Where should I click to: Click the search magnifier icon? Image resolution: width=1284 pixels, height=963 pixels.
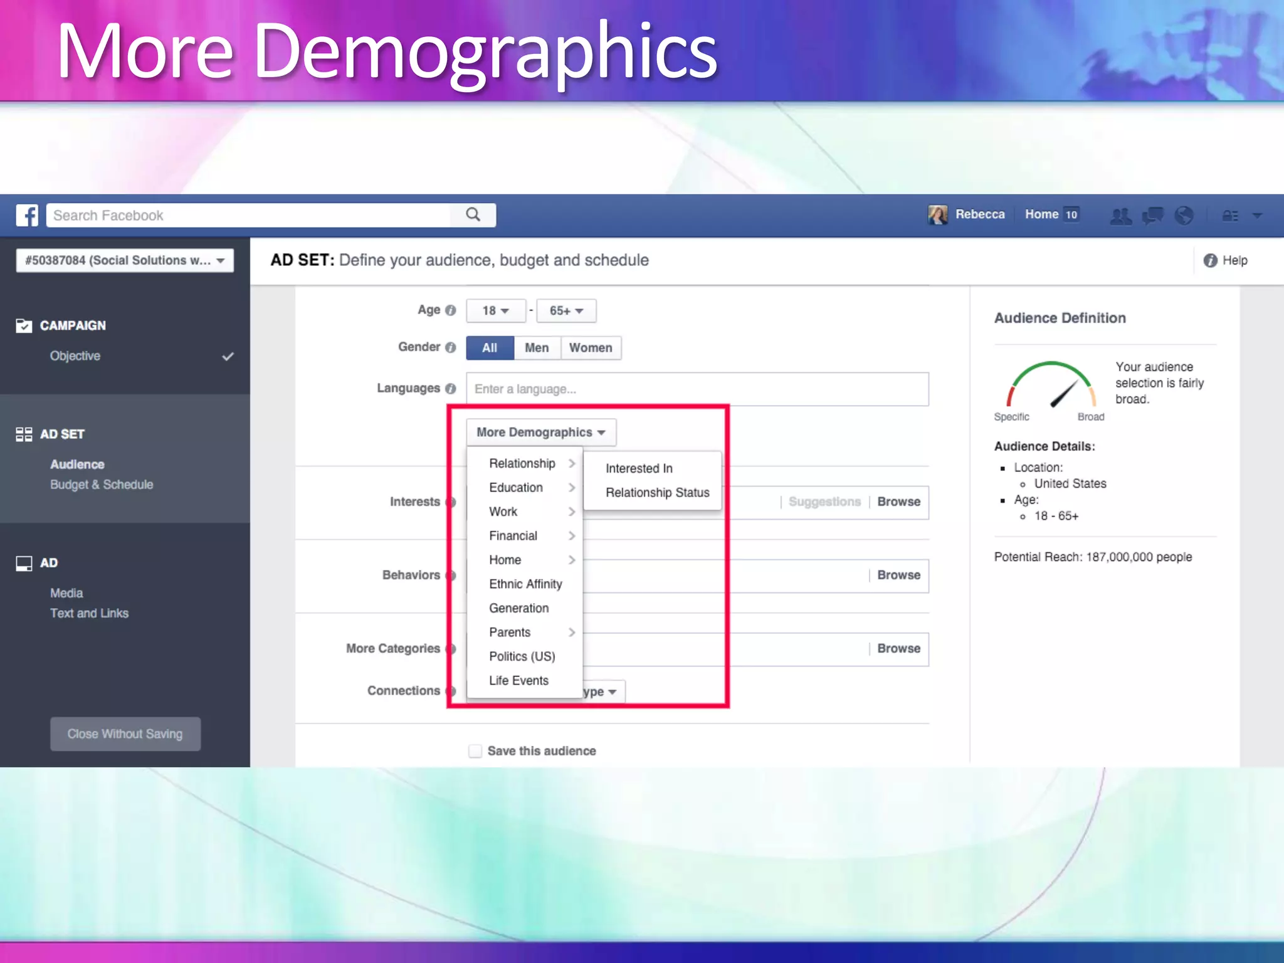[x=473, y=215]
